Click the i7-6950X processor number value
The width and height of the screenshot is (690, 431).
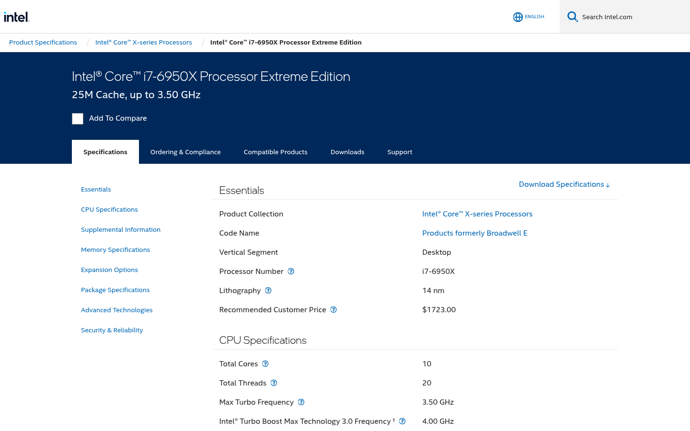438,272
